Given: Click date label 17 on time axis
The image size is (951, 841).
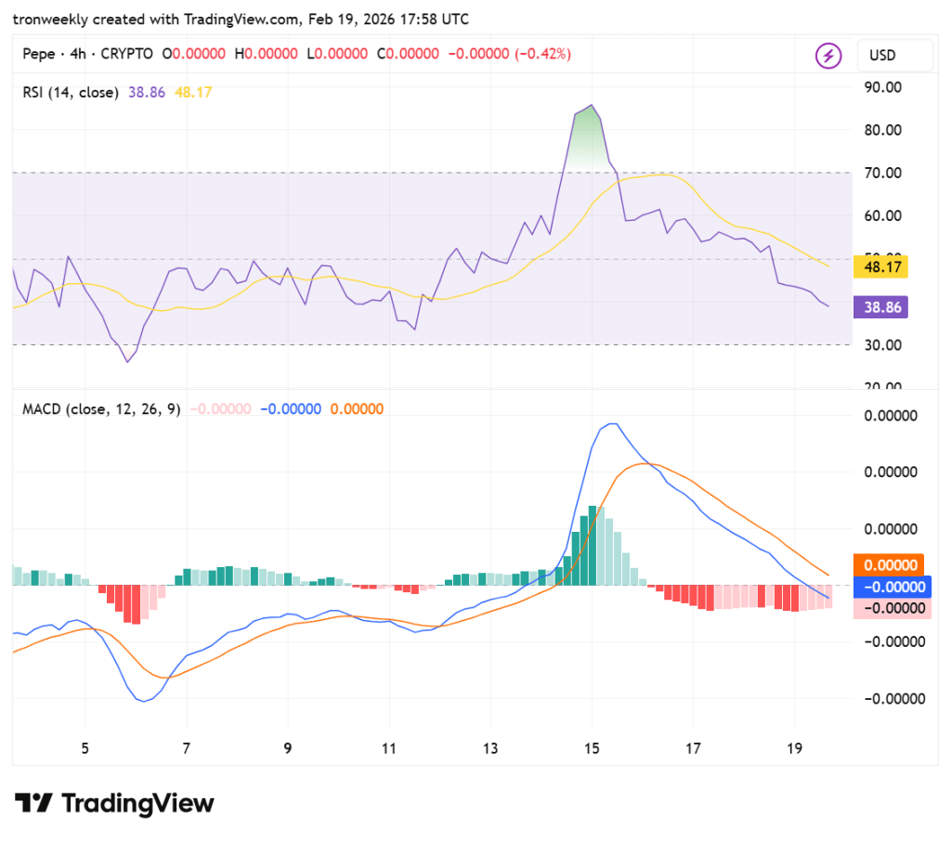Looking at the screenshot, I should click(693, 749).
